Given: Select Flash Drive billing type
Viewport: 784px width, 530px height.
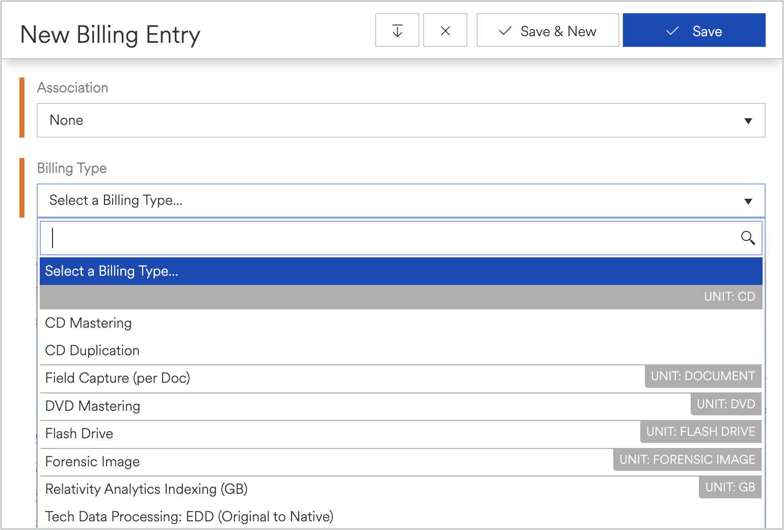Looking at the screenshot, I should (x=401, y=434).
